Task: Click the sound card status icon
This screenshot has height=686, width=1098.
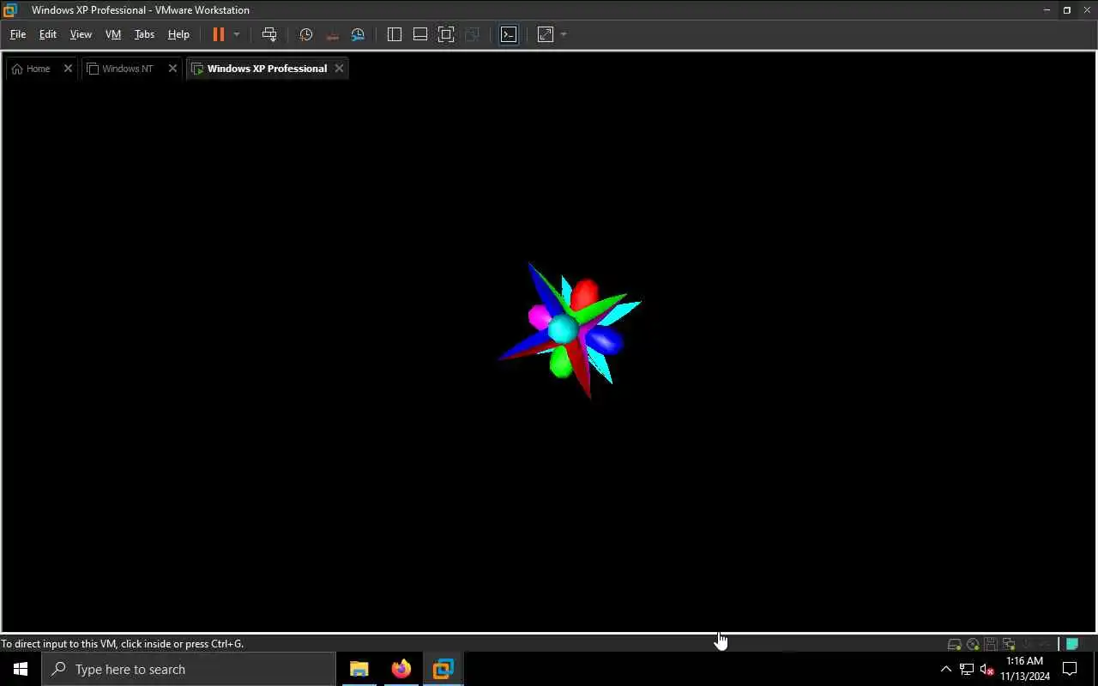Action: click(1027, 644)
